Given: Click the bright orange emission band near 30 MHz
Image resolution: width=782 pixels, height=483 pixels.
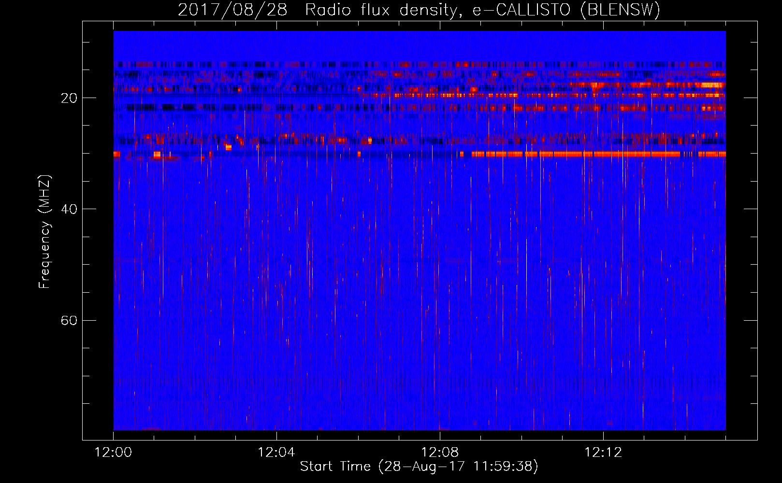Looking at the screenshot, I should 598,154.
